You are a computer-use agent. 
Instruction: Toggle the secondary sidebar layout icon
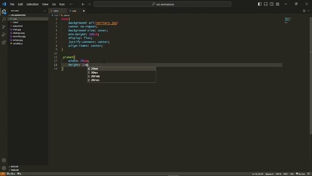(x=272, y=4)
